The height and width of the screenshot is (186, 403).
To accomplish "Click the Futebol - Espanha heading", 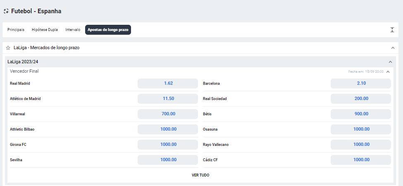I will pos(36,11).
